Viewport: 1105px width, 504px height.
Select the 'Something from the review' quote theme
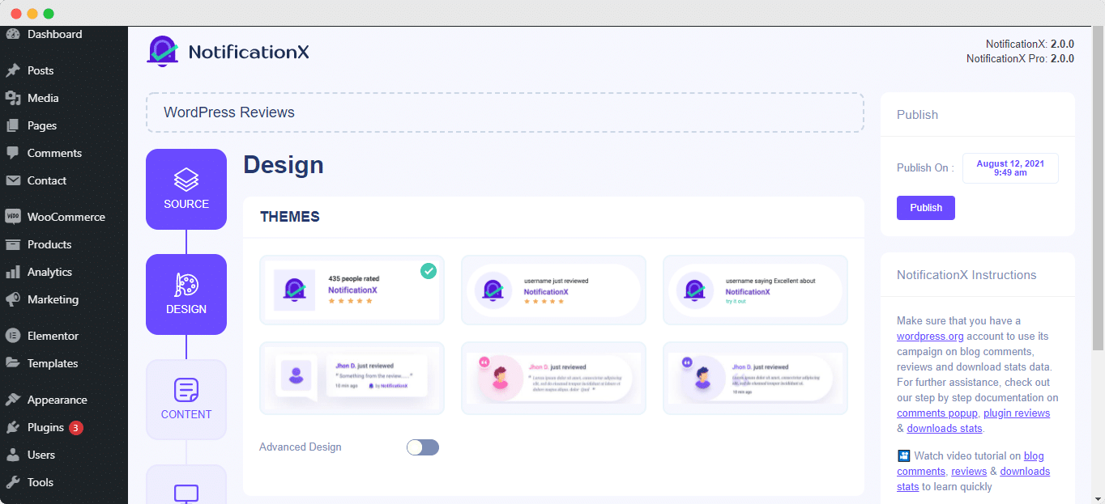coord(352,378)
